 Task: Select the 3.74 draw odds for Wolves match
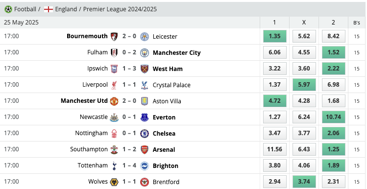[304, 182]
